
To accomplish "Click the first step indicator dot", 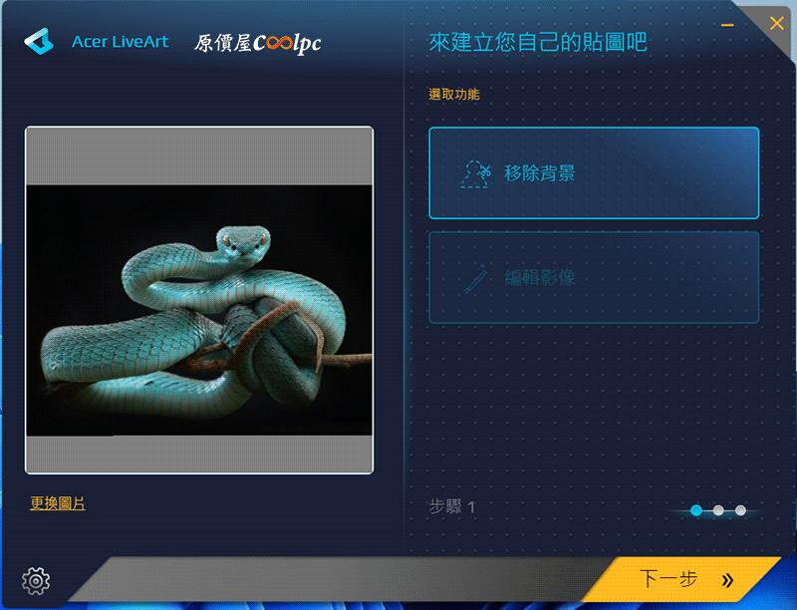I will 696,510.
